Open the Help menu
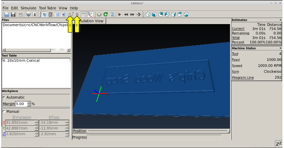284x148 pixels. [x=74, y=8]
